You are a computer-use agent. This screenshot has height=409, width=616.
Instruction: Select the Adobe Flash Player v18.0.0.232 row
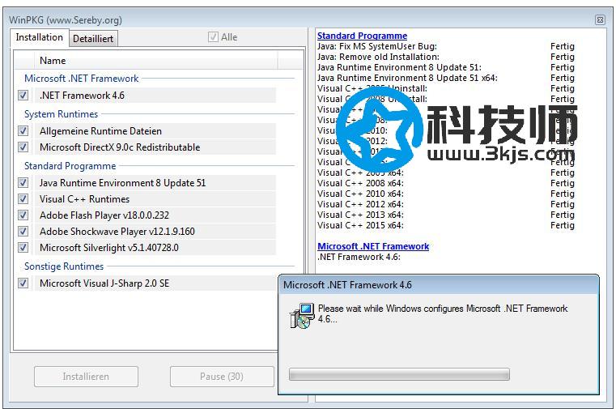pos(155,215)
